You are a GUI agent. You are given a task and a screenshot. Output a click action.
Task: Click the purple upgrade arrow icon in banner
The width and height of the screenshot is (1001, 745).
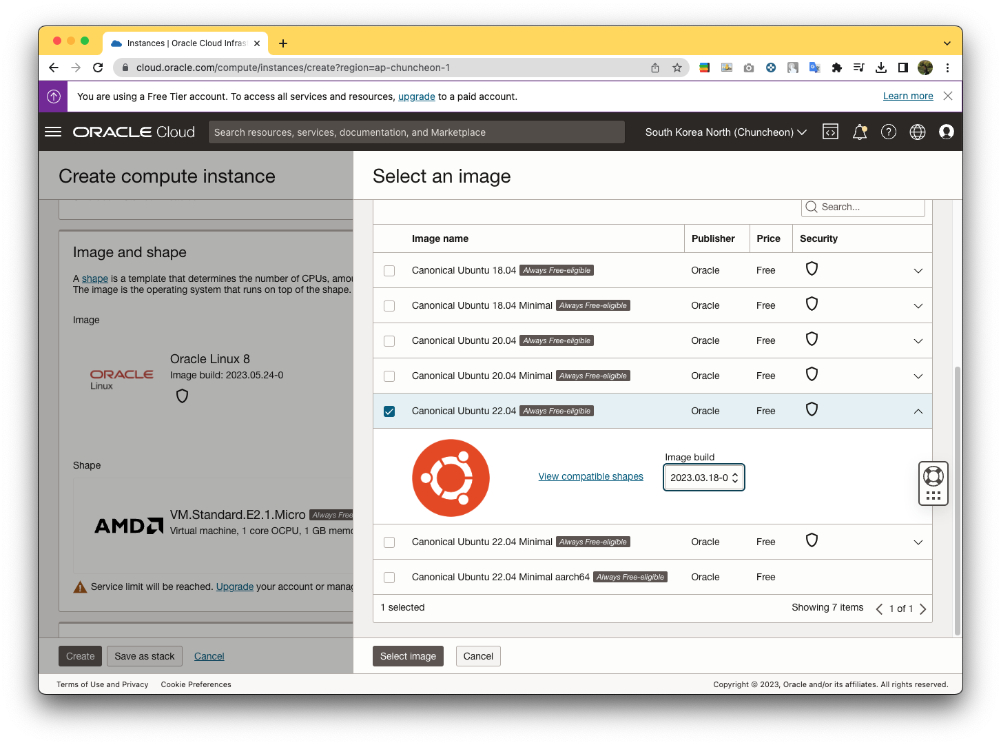54,96
